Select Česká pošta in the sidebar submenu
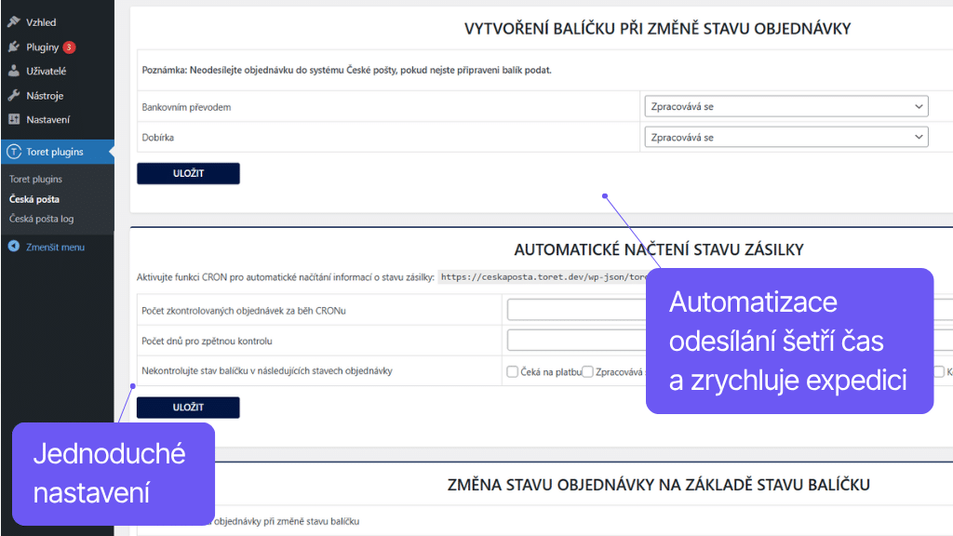Image resolution: width=953 pixels, height=536 pixels. pos(34,198)
